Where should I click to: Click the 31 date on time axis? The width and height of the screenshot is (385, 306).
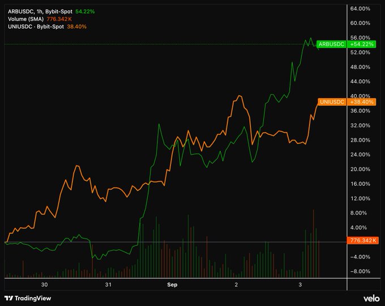pos(108,284)
